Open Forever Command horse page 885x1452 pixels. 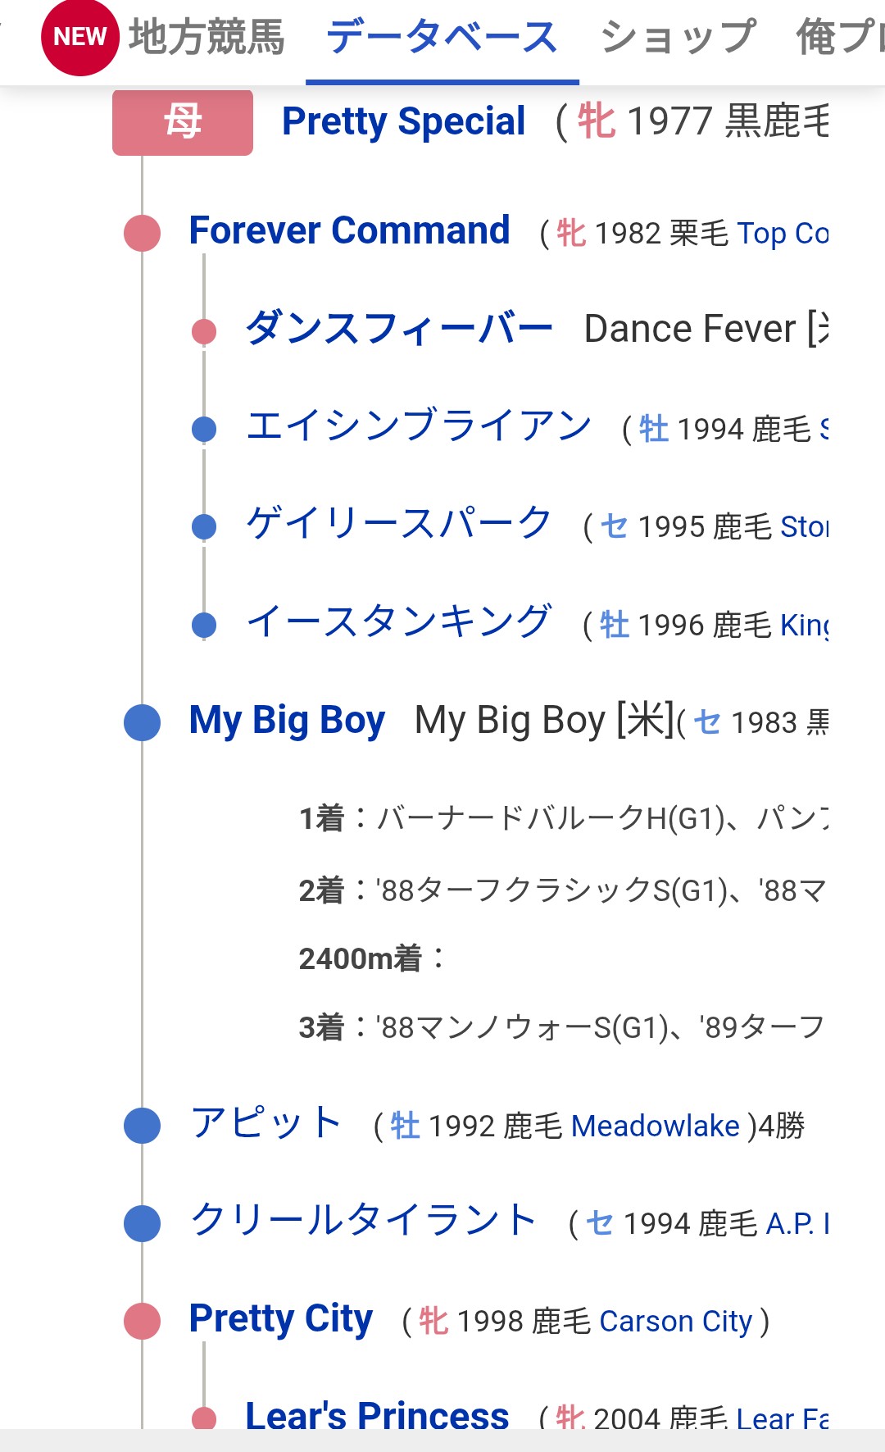pyautogui.click(x=349, y=231)
